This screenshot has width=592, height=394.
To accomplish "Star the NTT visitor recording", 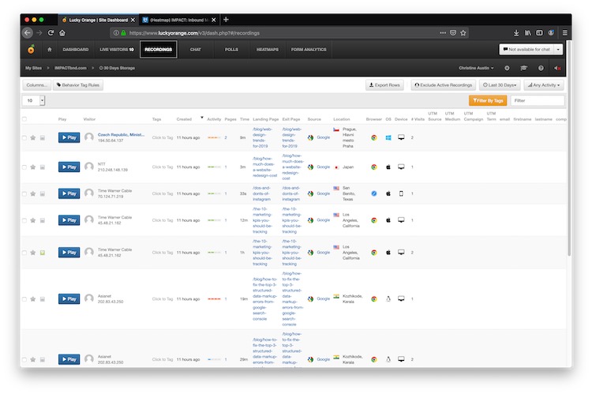I will pyautogui.click(x=33, y=167).
